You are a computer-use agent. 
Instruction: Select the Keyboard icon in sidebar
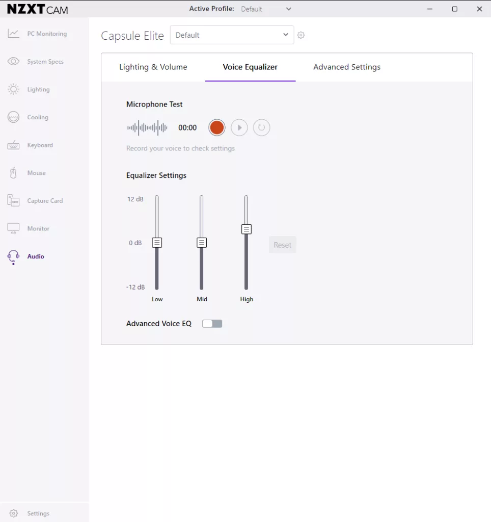pyautogui.click(x=13, y=145)
